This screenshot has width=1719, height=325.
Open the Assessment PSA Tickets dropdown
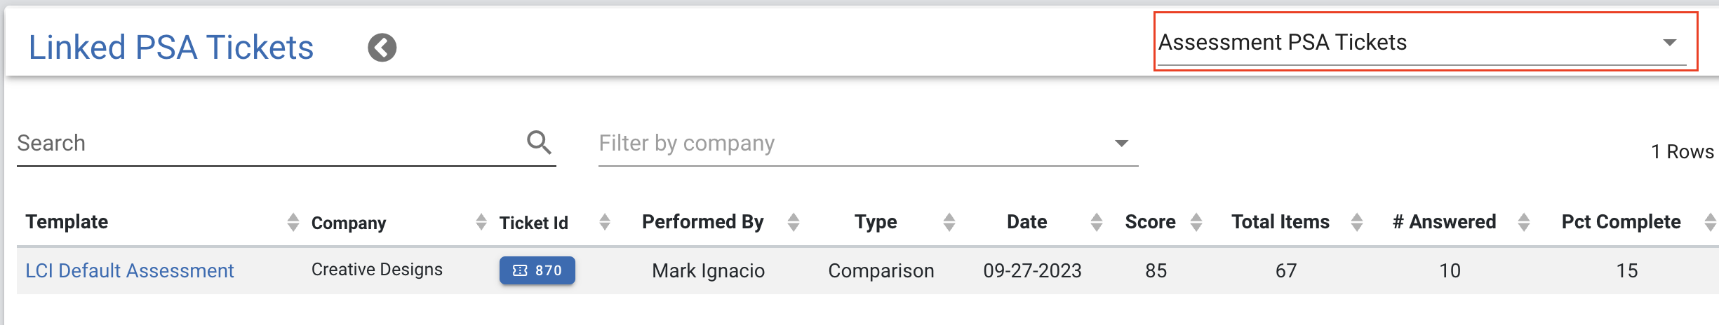point(1422,42)
